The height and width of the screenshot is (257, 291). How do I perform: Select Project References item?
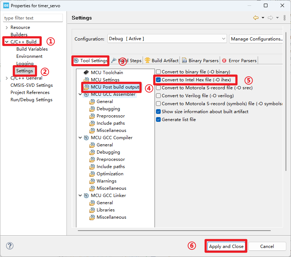tap(30, 93)
